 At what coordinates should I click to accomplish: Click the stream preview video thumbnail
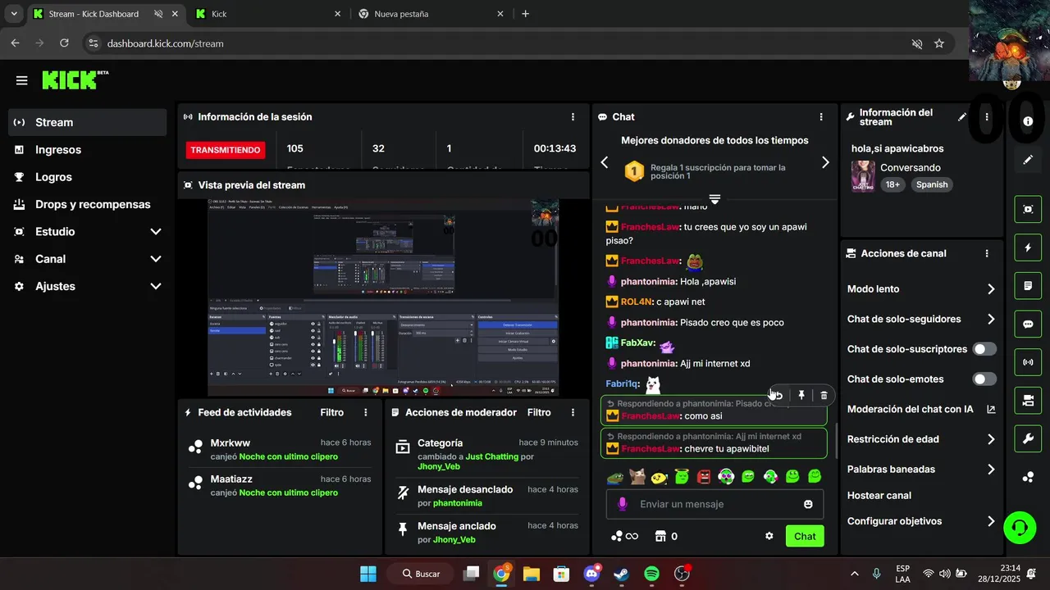pos(383,297)
